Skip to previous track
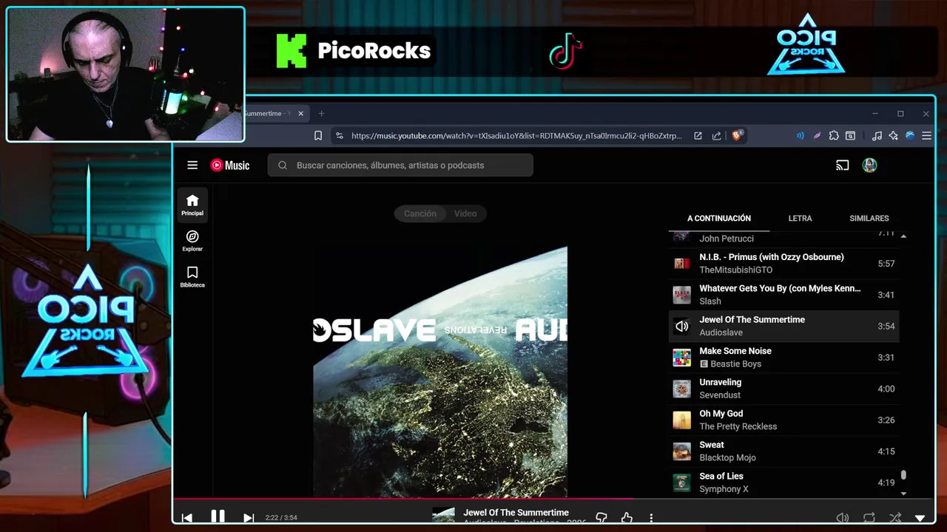Screen dimensions: 947x532 pos(187,517)
